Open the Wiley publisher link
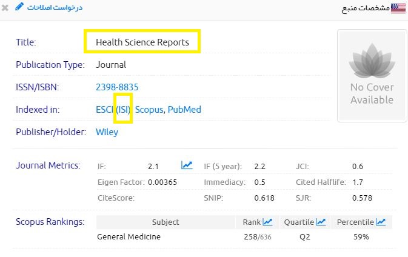 [107, 132]
